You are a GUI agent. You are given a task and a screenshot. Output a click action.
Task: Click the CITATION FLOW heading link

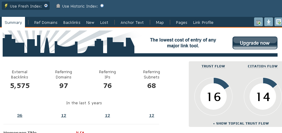[263, 66]
